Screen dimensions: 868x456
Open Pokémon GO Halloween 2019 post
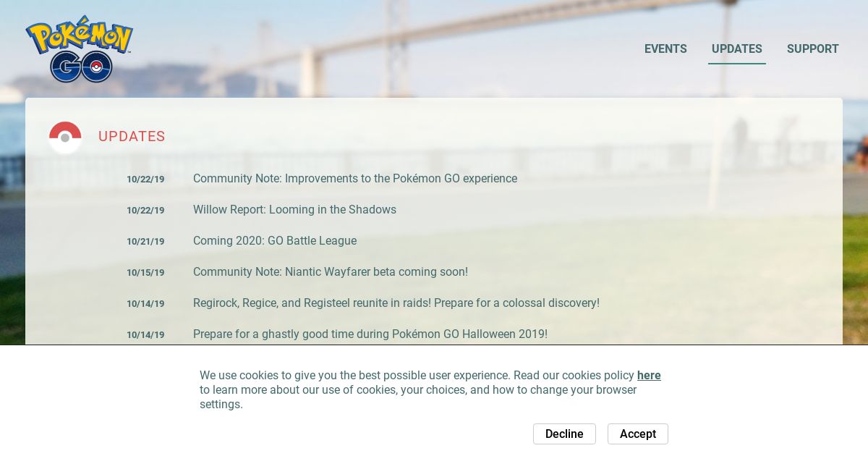[x=370, y=334]
